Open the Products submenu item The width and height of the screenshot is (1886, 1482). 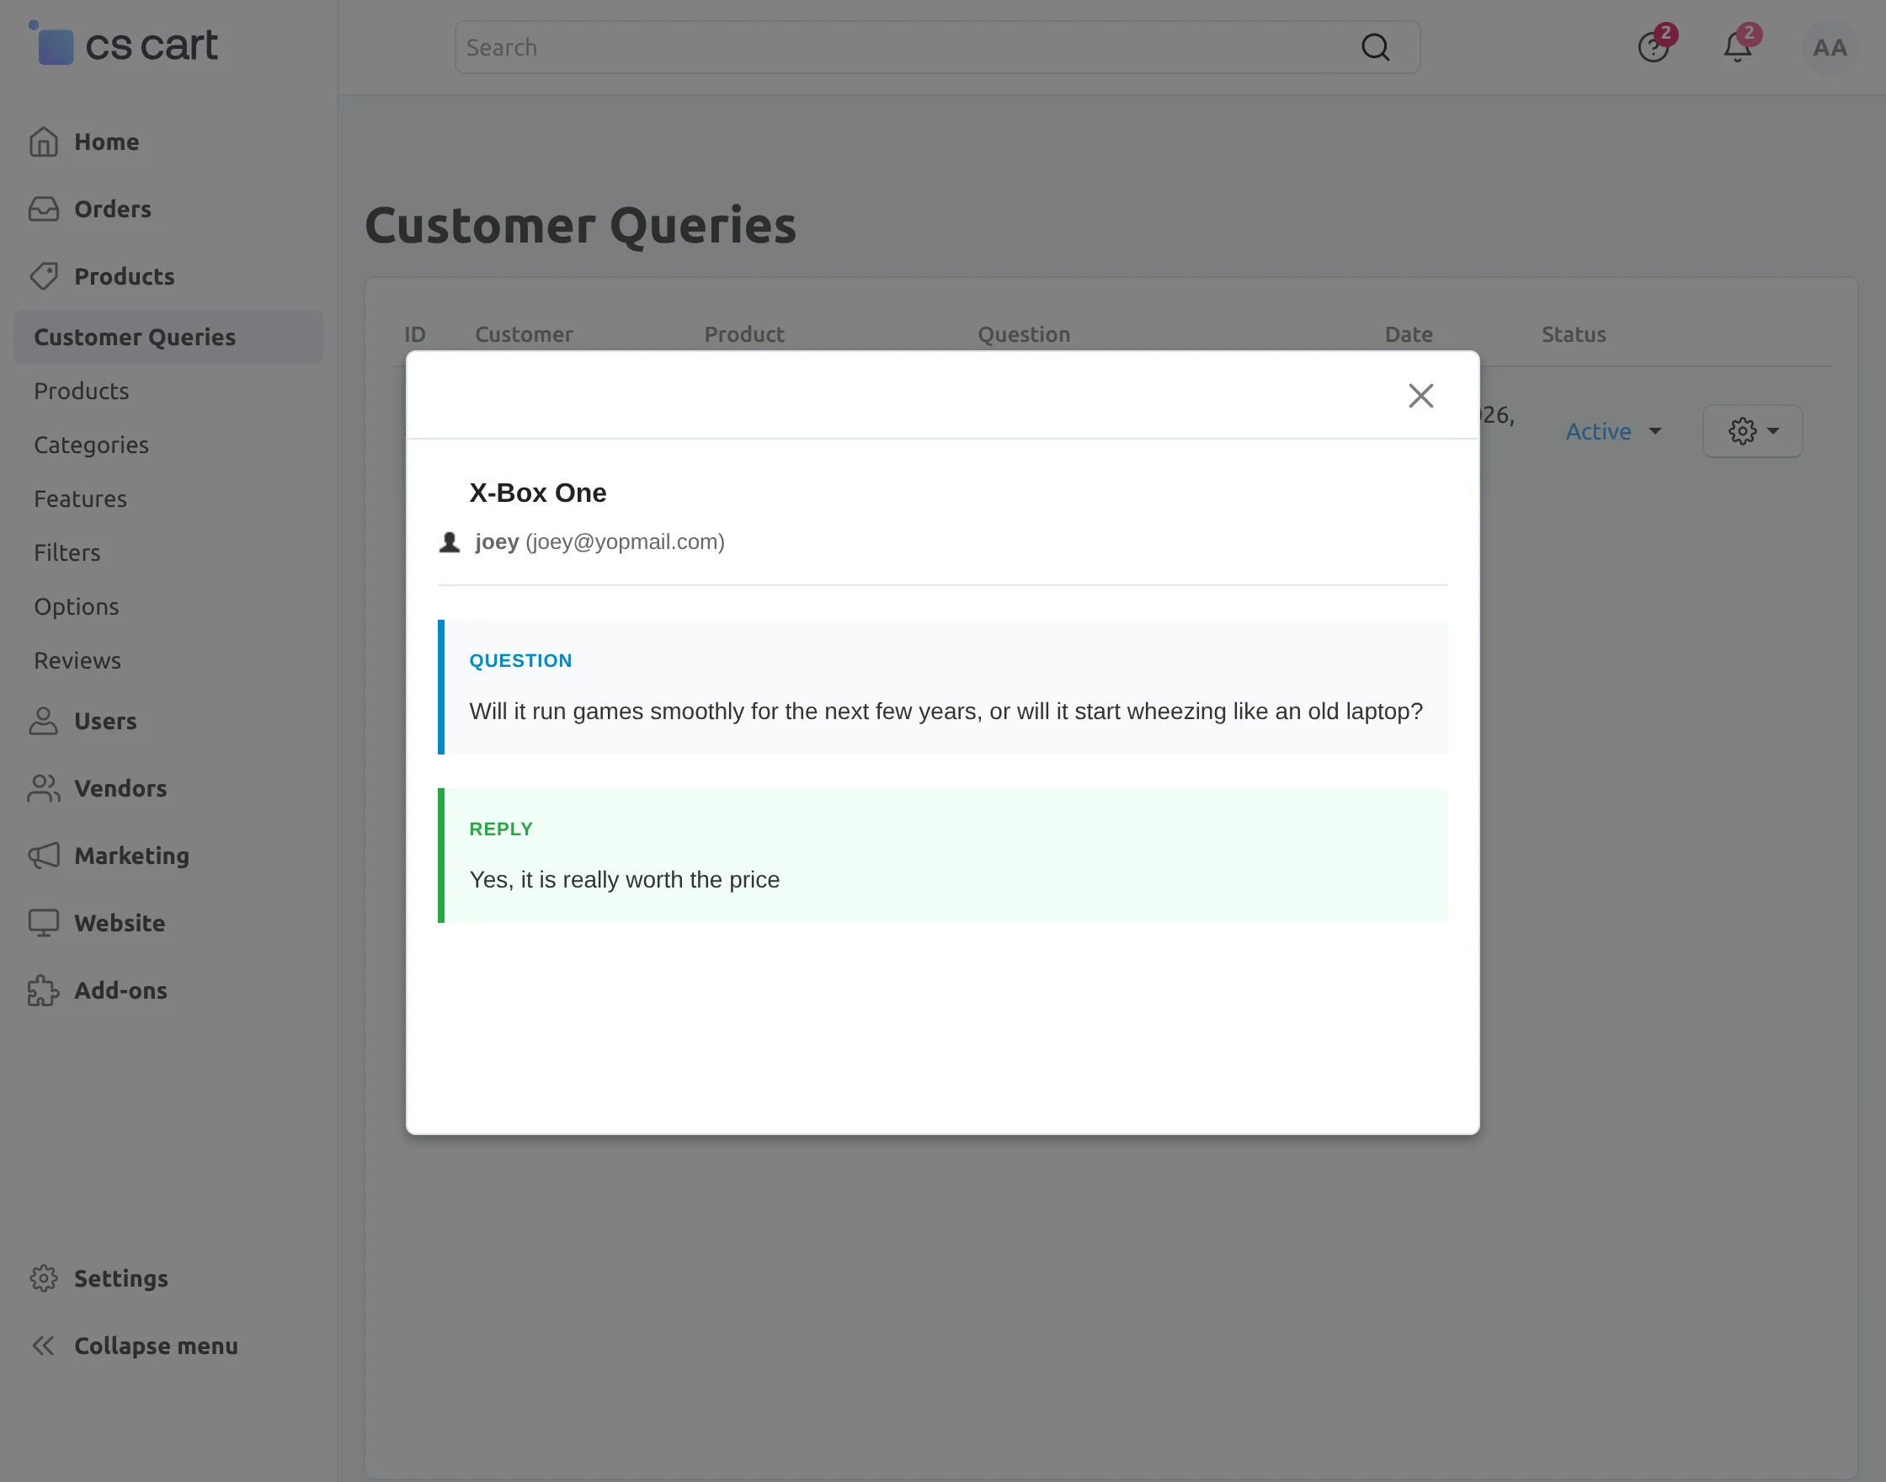pos(82,392)
